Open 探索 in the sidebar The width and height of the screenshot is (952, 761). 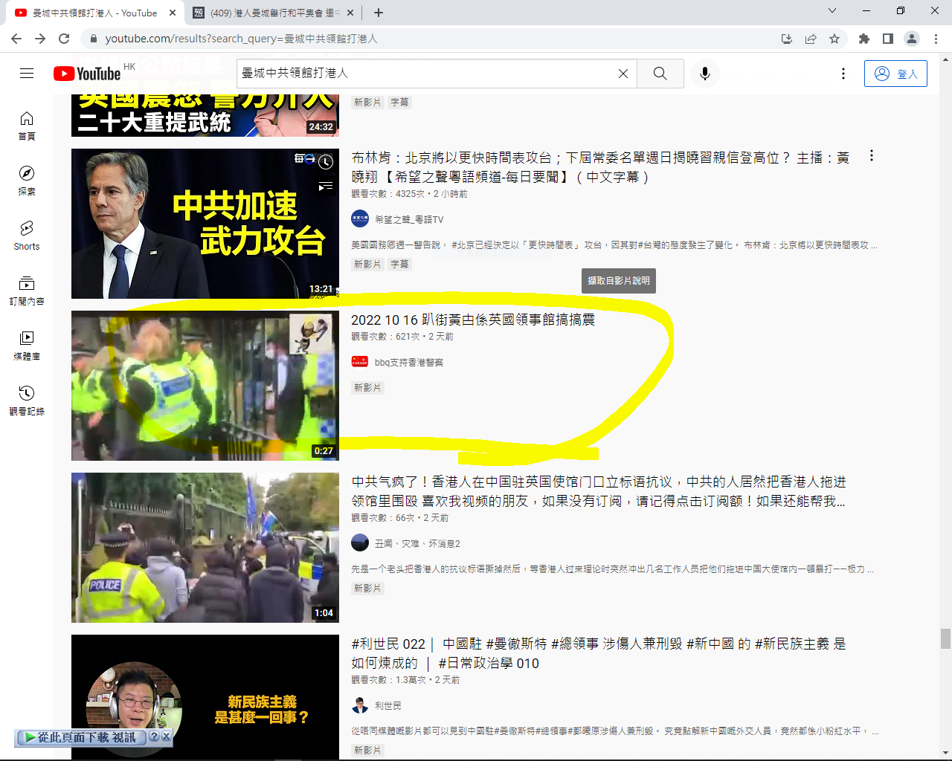(x=27, y=181)
